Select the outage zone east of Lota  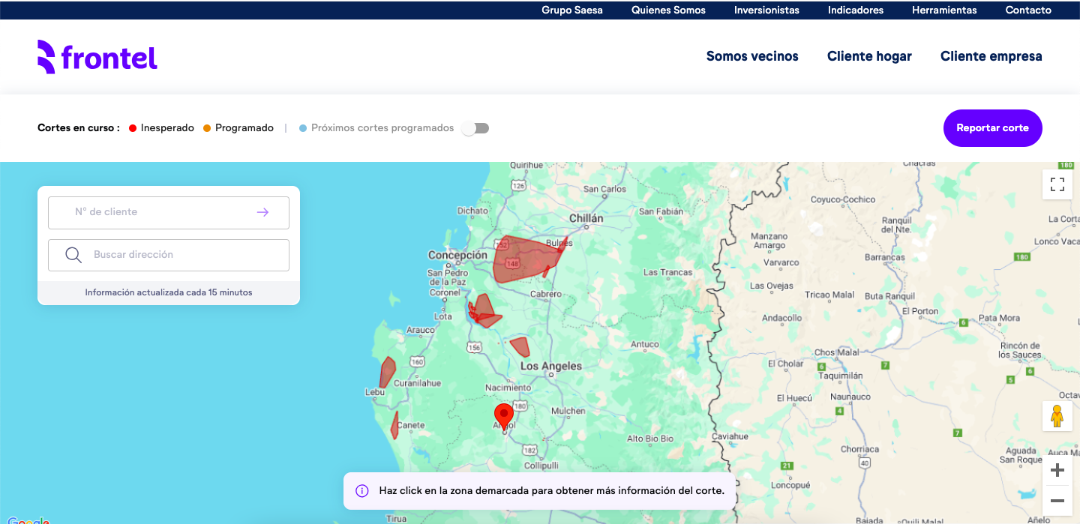484,310
